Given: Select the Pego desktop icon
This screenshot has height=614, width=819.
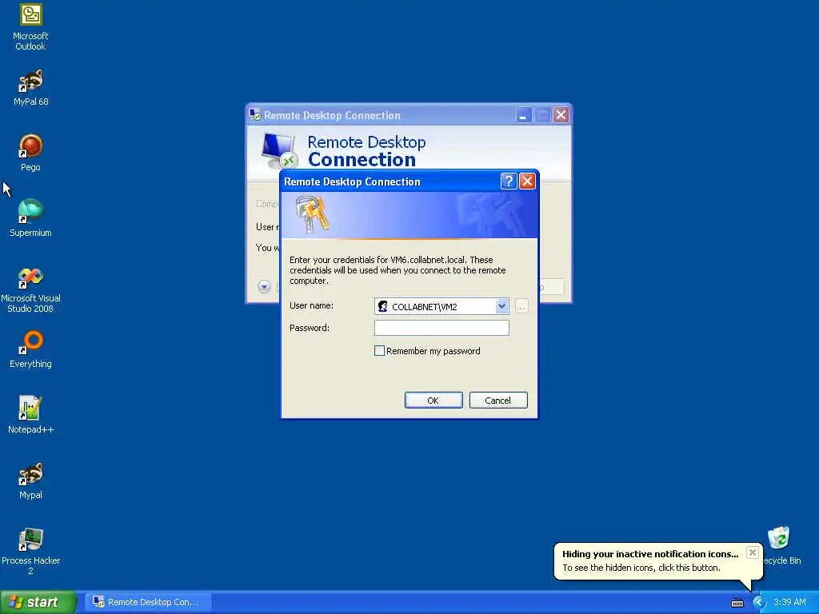Looking at the screenshot, I should click(x=30, y=153).
